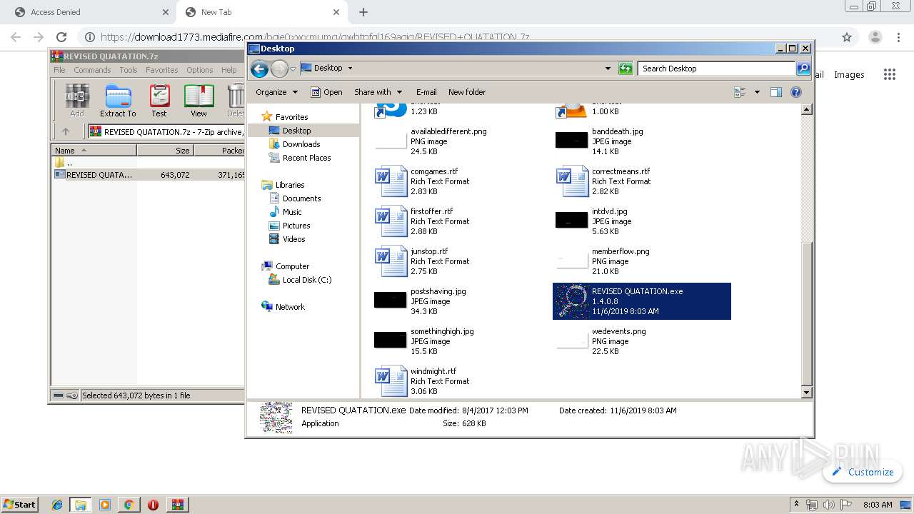
Task: Select Music library
Action: pyautogui.click(x=292, y=212)
